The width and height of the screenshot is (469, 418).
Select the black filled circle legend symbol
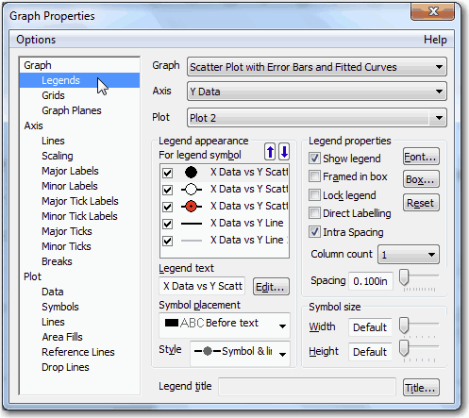[x=191, y=172]
